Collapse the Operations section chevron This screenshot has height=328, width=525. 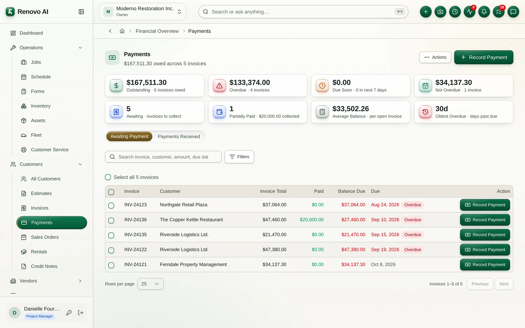(80, 48)
